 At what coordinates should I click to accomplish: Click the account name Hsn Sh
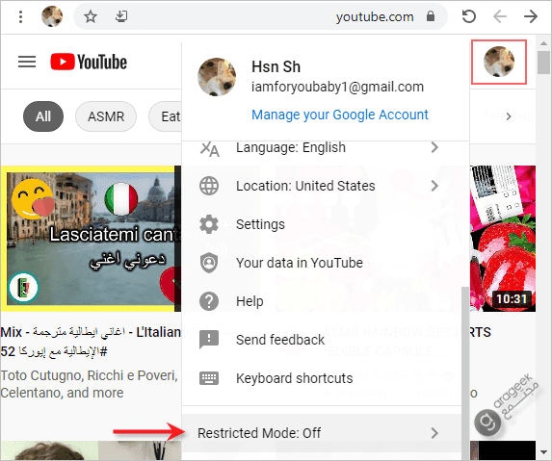click(x=276, y=66)
